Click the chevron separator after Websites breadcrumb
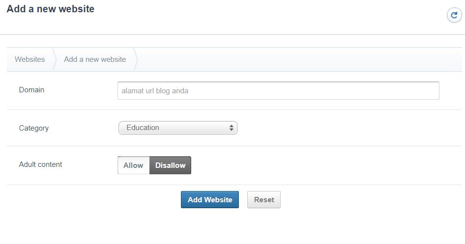The height and width of the screenshot is (244, 465). click(x=55, y=59)
